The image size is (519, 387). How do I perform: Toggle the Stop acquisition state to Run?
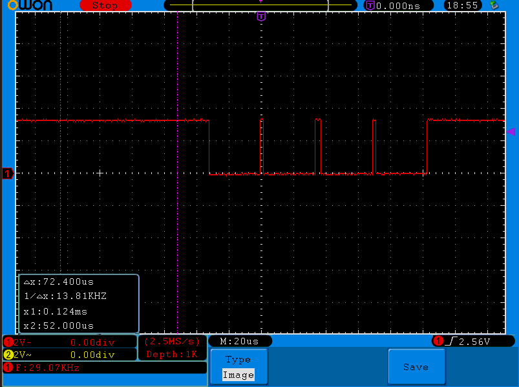pyautogui.click(x=103, y=5)
